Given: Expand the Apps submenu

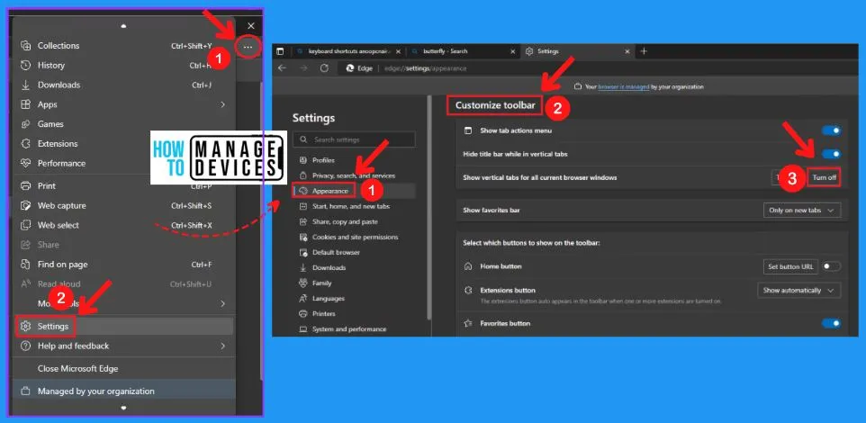Looking at the screenshot, I should [222, 104].
